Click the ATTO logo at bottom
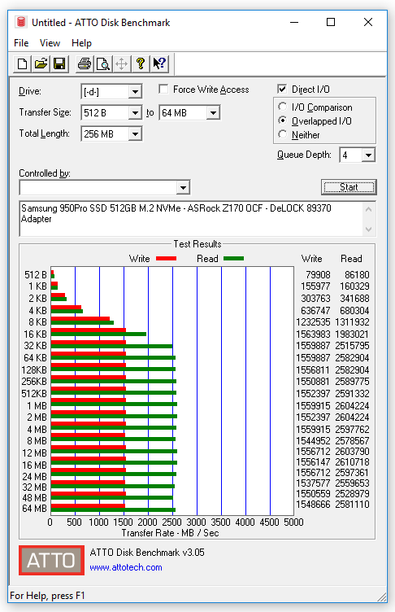This screenshot has height=612, width=395. point(51,560)
